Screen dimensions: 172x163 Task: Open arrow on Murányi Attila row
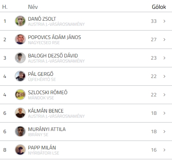point(164,131)
